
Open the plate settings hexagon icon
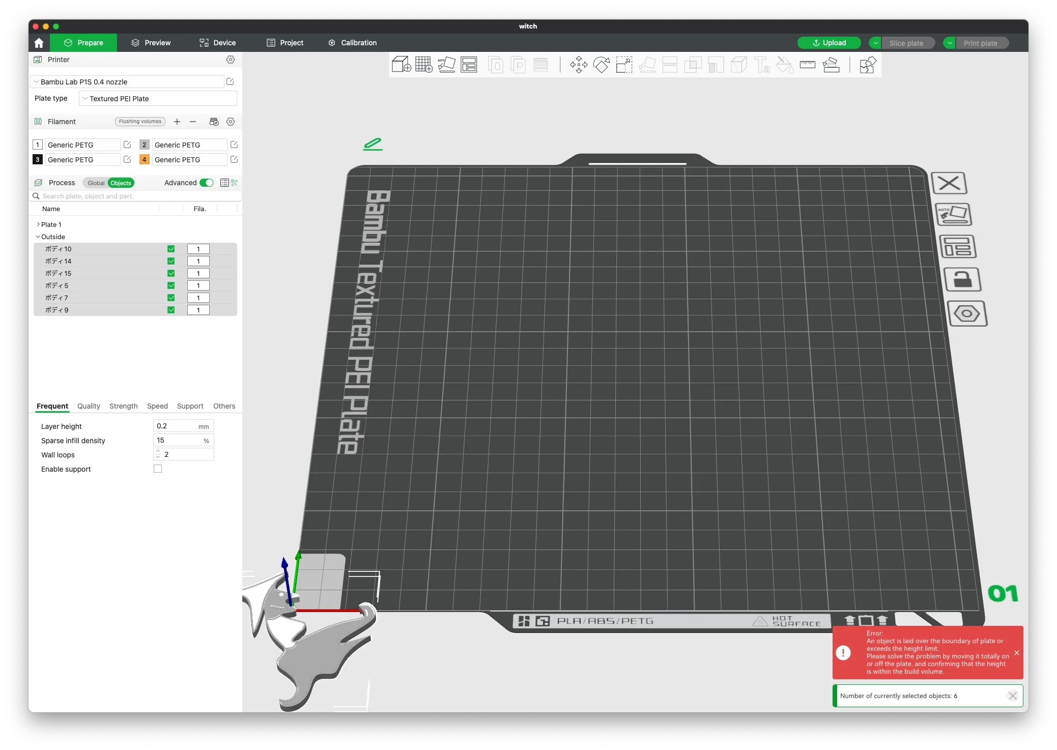pos(967,313)
